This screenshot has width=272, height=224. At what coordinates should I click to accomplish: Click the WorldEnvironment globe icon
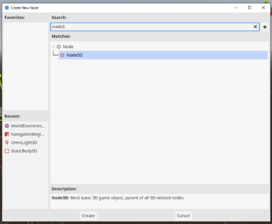[x=7, y=126]
